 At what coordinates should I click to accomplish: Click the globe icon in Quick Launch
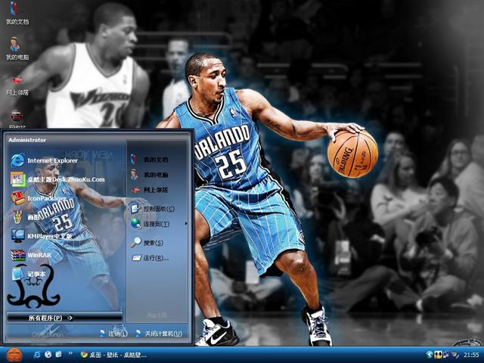tap(48, 355)
